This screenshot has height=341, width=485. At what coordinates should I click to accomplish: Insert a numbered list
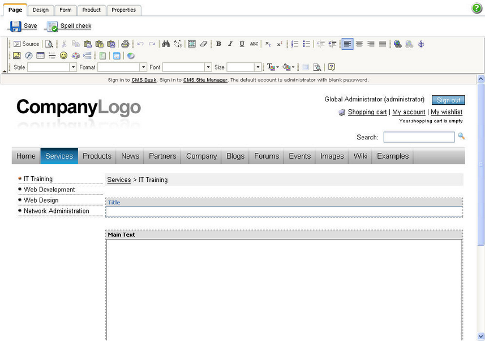pyautogui.click(x=295, y=44)
